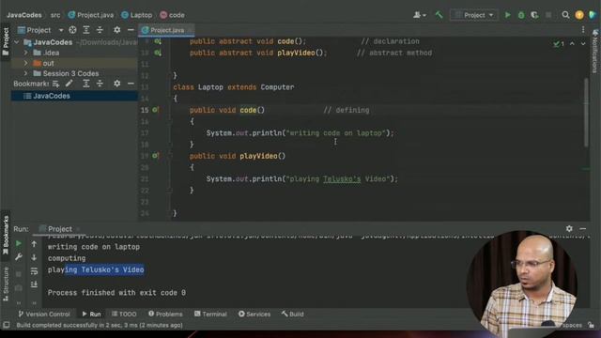Open Notifications sidebar on right edge
The width and height of the screenshot is (601, 338).
[x=594, y=52]
